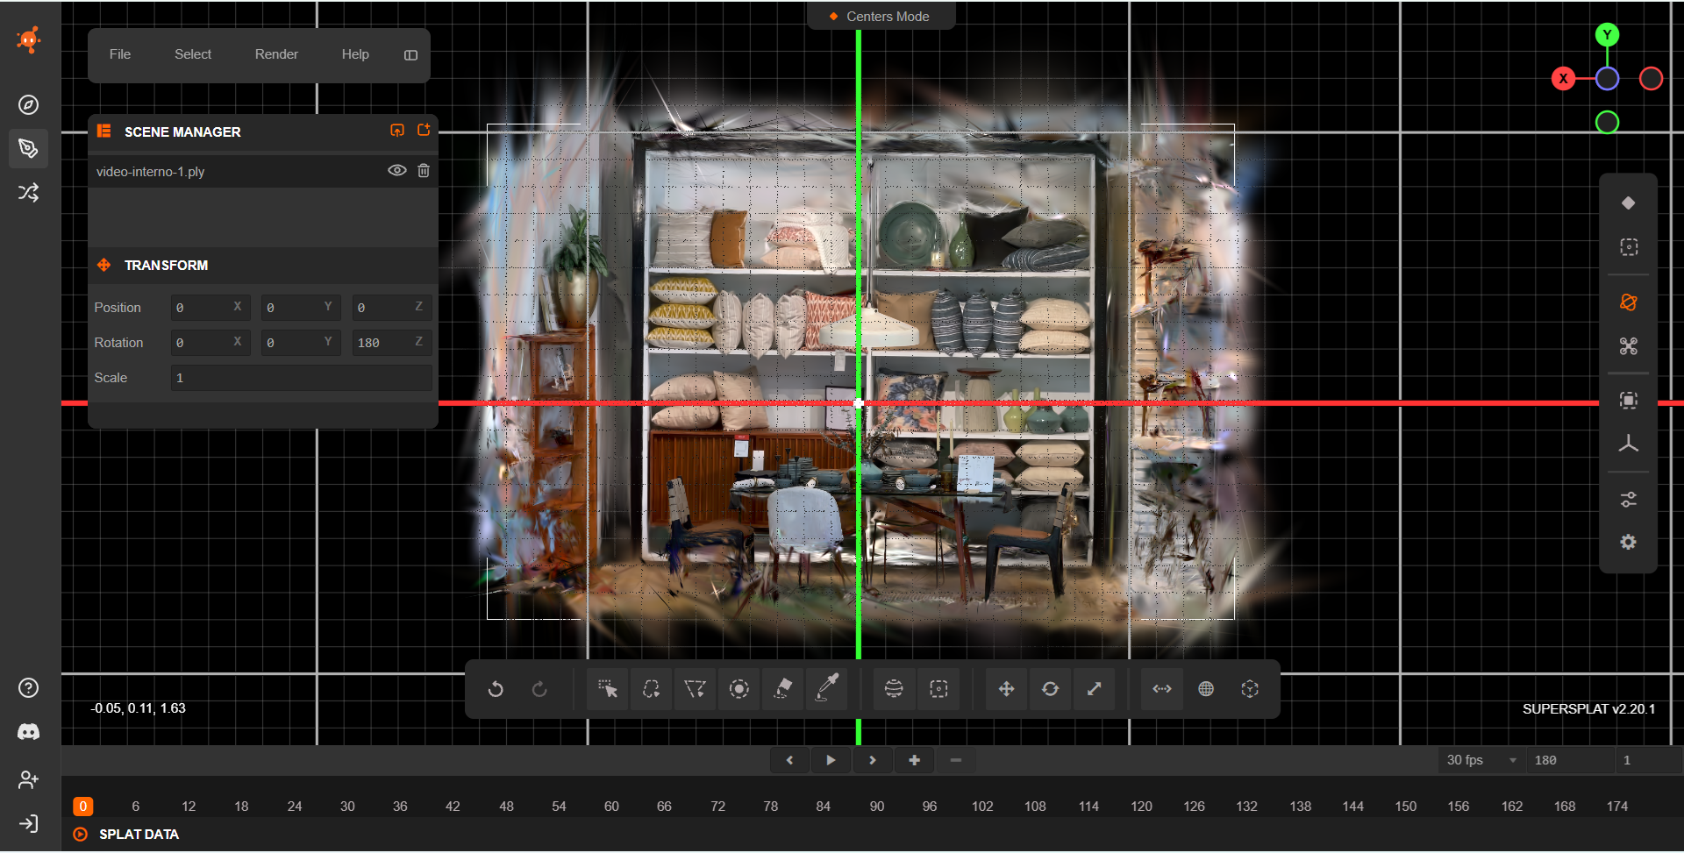Select the polygon selection tool
Viewport: 1684px width, 853px height.
[695, 690]
